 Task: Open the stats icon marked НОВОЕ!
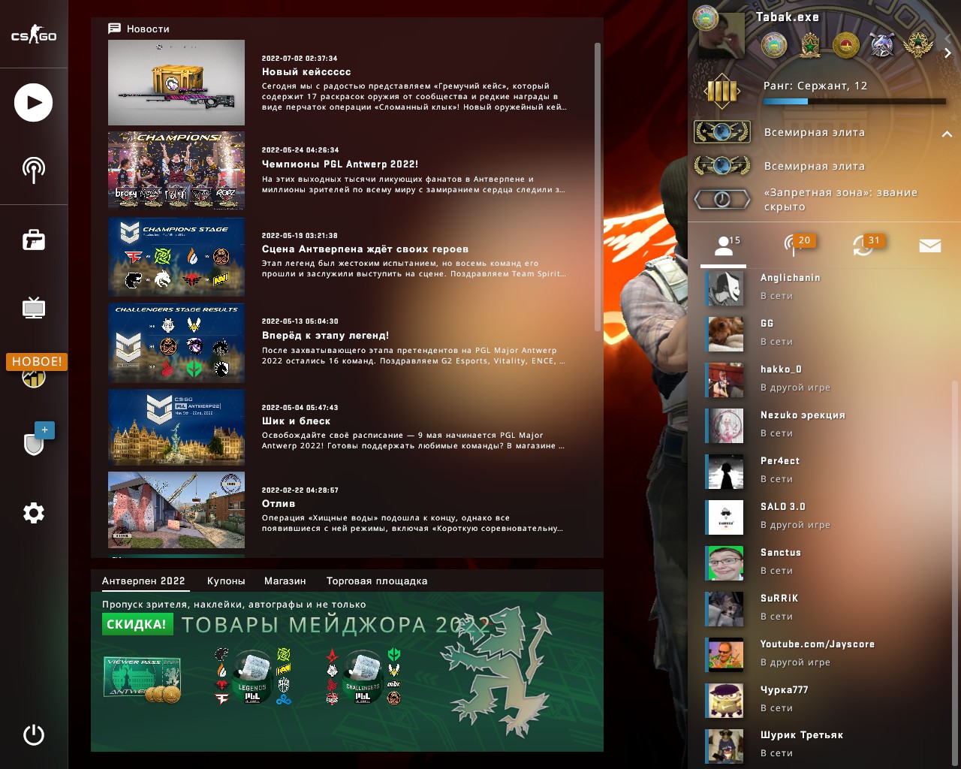pyautogui.click(x=34, y=377)
